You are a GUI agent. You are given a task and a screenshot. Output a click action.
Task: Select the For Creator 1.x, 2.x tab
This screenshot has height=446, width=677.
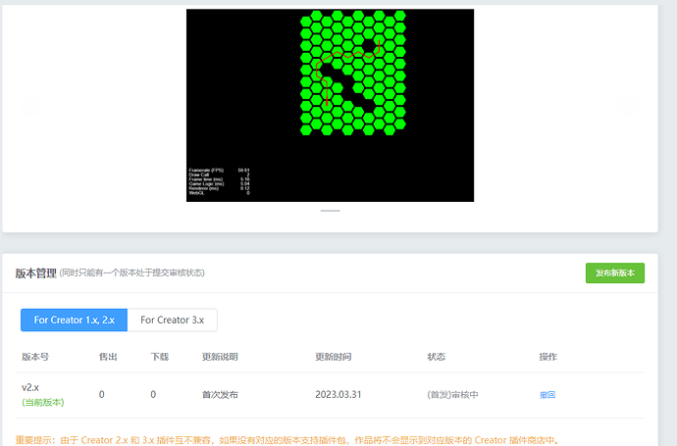75,321
